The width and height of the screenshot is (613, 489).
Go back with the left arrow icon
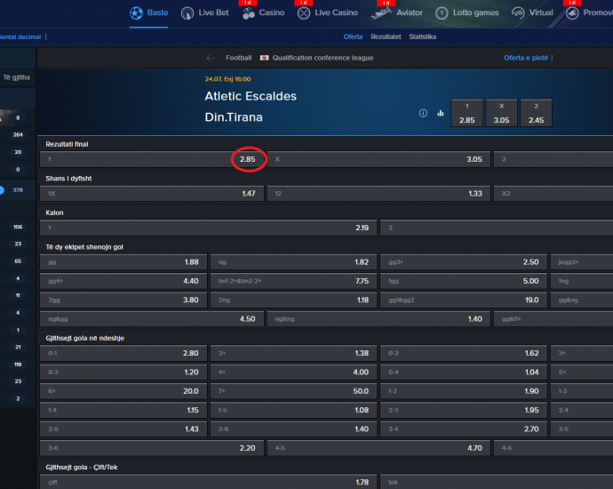pyautogui.click(x=211, y=58)
